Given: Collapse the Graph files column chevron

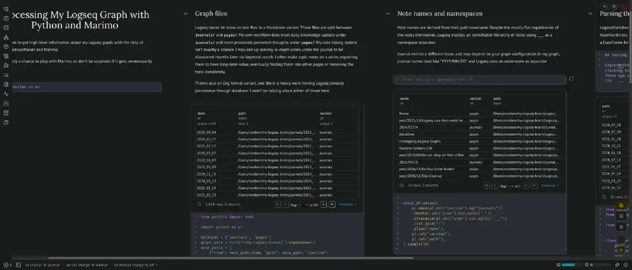Looking at the screenshot, I should 186,14.
